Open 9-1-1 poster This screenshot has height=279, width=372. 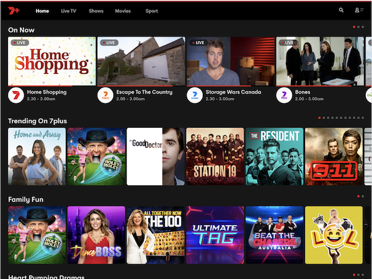coord(334,157)
